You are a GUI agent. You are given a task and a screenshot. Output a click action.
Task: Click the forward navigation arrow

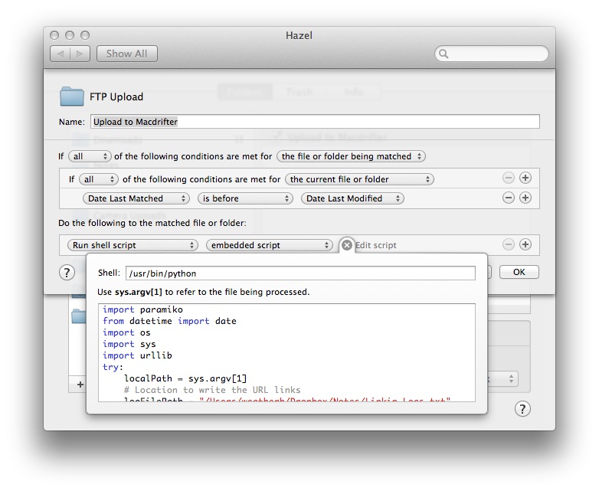point(80,54)
